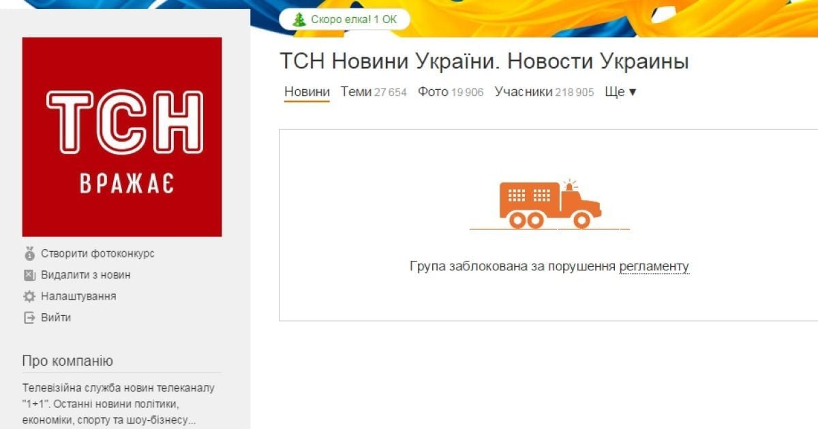This screenshot has width=818, height=429.
Task: Click the medal icon beside Створити фотоконкурс
Action: (29, 254)
